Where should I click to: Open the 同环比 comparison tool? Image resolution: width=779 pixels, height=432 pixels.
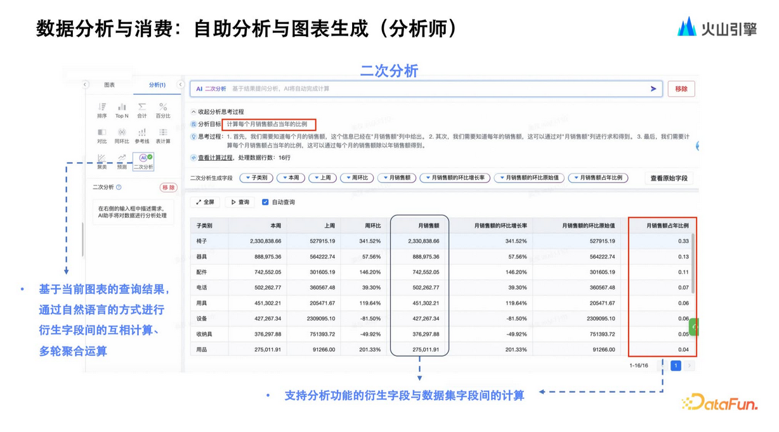coord(122,136)
